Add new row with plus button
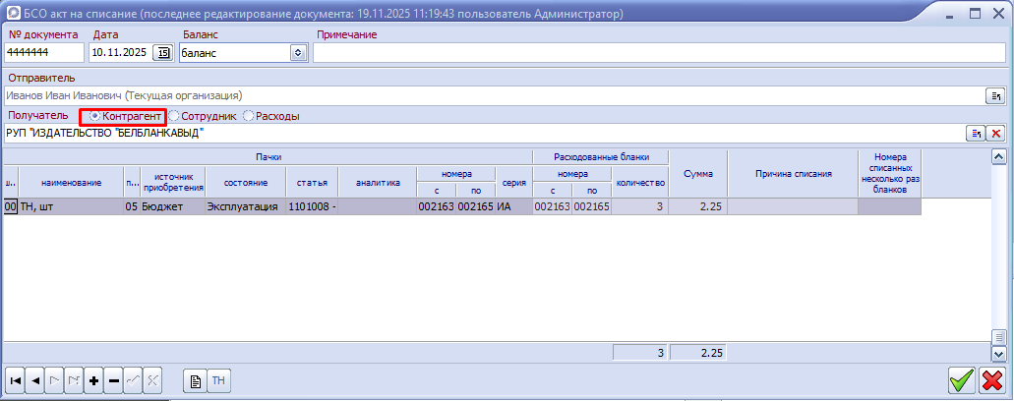Image resolution: width=1014 pixels, height=401 pixels. (x=94, y=380)
